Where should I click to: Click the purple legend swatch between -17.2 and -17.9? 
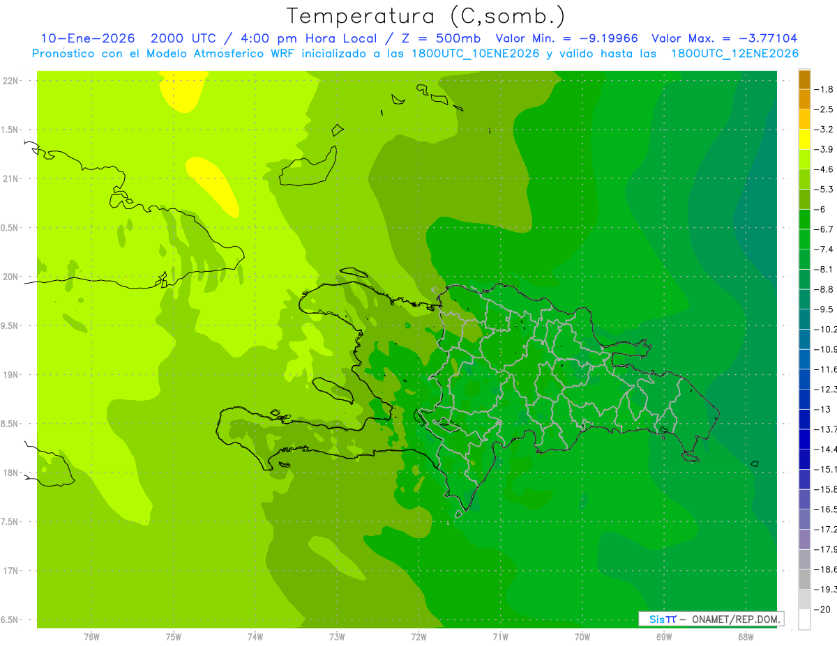click(x=804, y=539)
